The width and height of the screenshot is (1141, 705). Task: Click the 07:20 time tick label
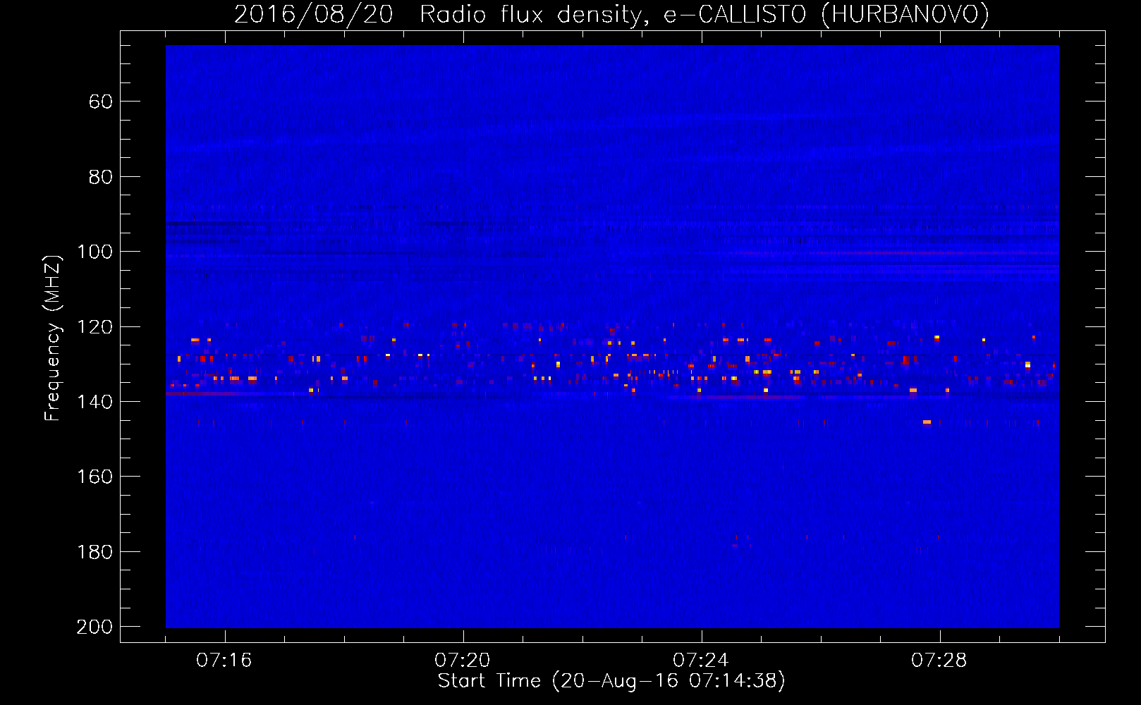click(x=463, y=661)
